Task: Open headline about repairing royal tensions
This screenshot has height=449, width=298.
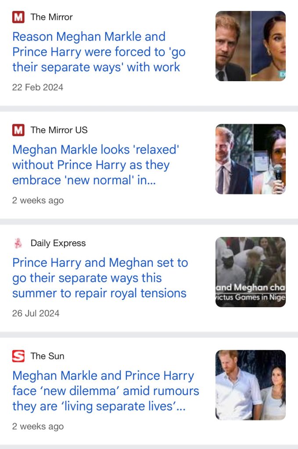Action: click(x=100, y=278)
